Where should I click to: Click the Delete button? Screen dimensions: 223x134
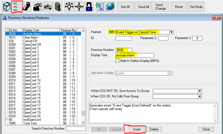pyautogui.click(x=154, y=129)
